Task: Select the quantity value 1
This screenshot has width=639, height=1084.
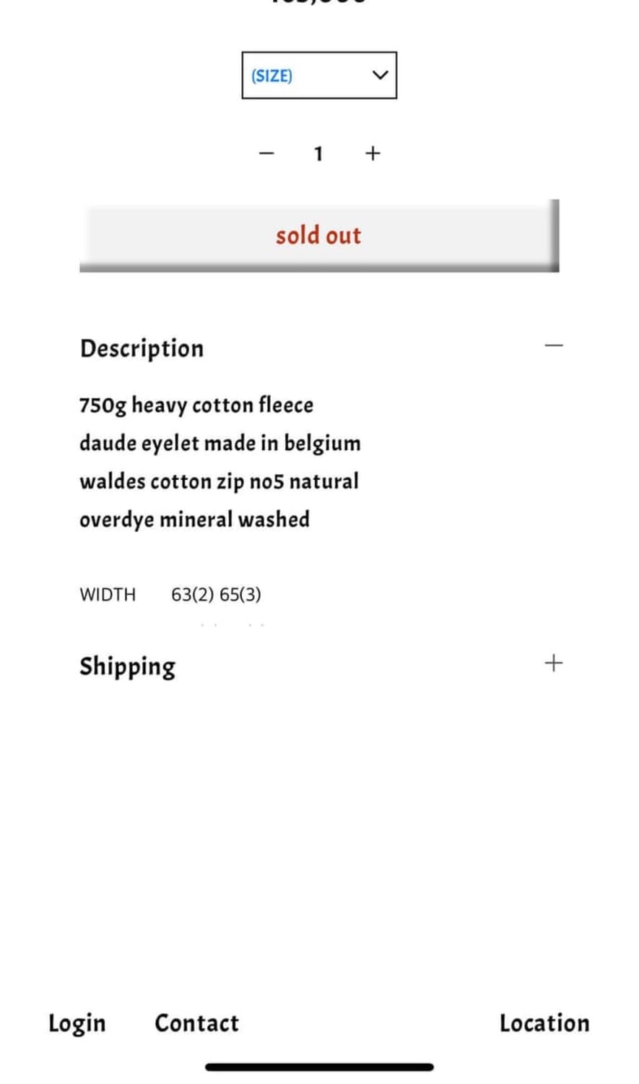Action: click(318, 153)
